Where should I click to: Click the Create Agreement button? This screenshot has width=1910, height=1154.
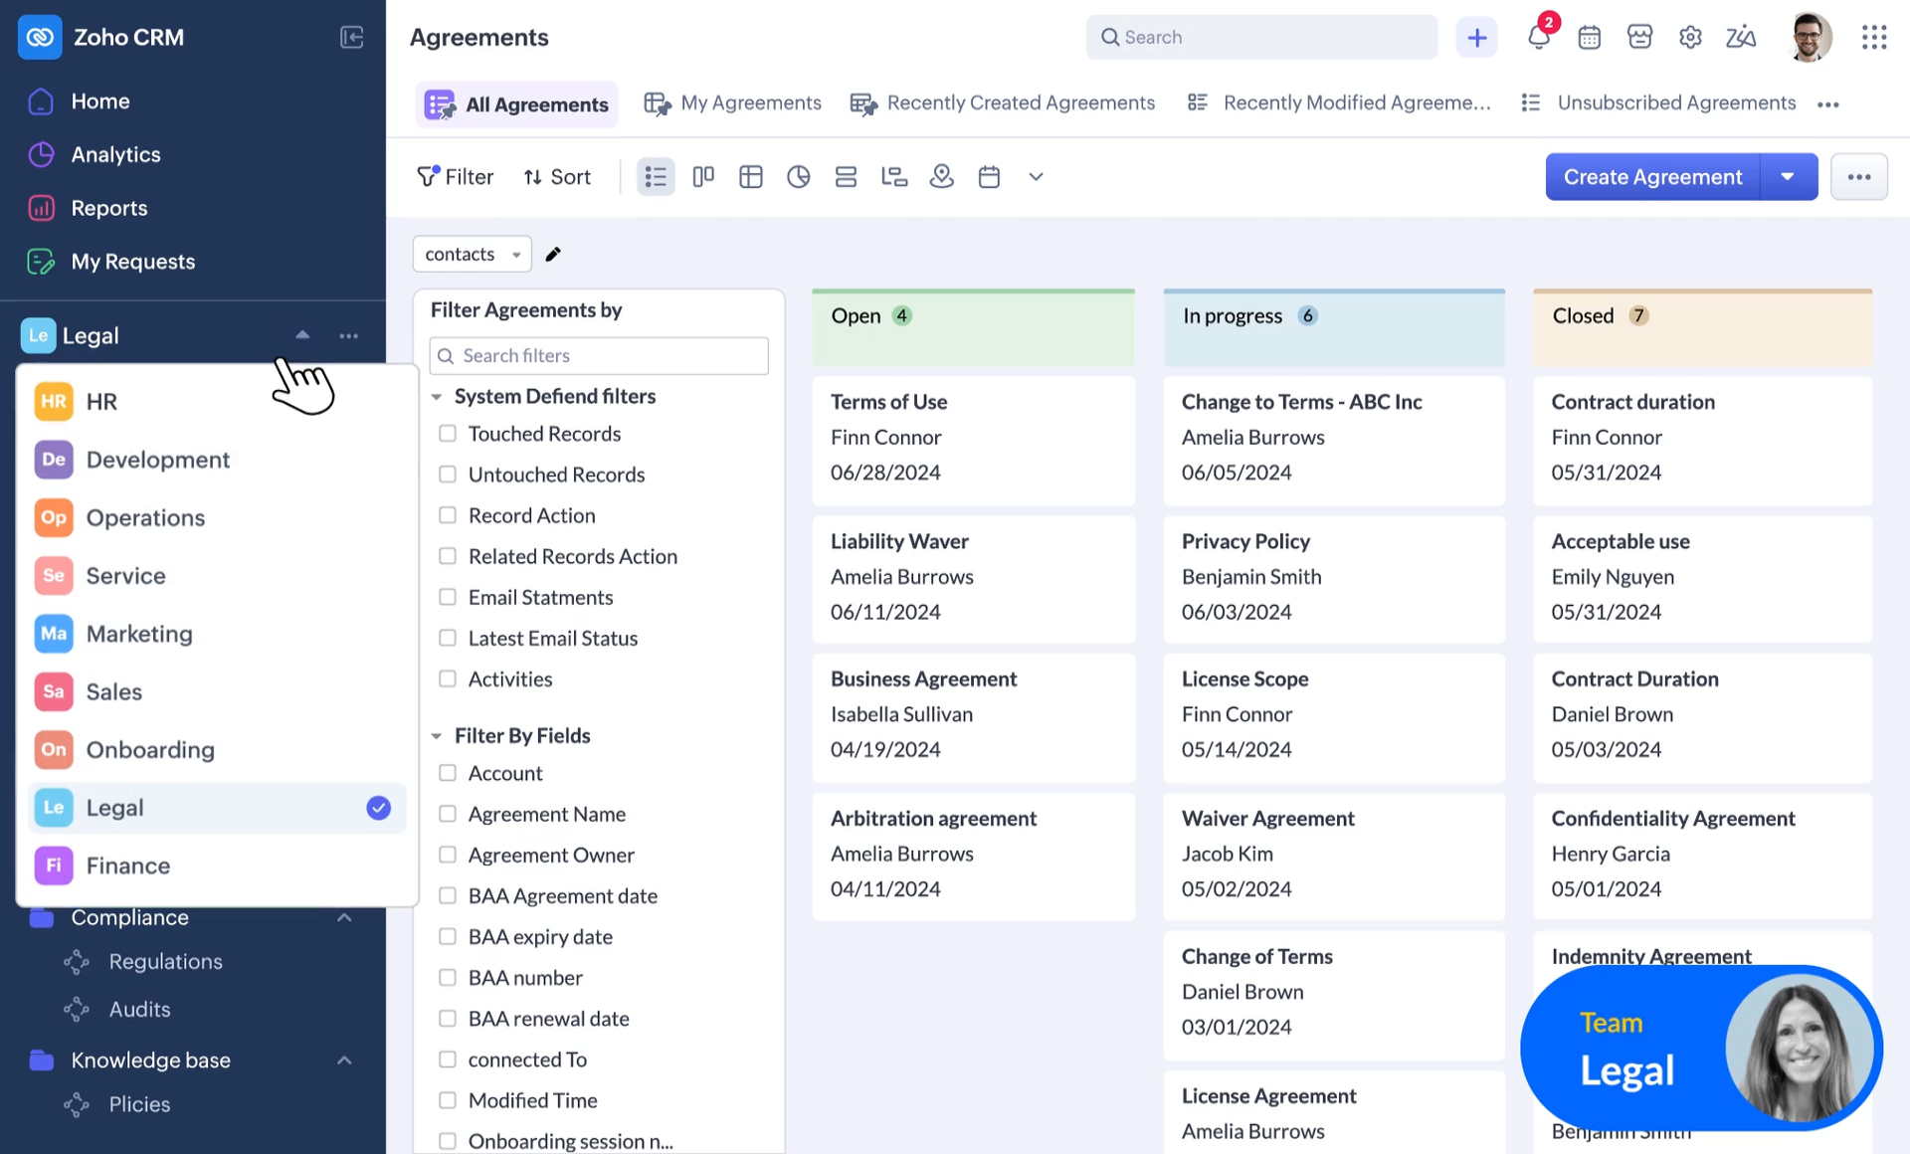(1652, 177)
